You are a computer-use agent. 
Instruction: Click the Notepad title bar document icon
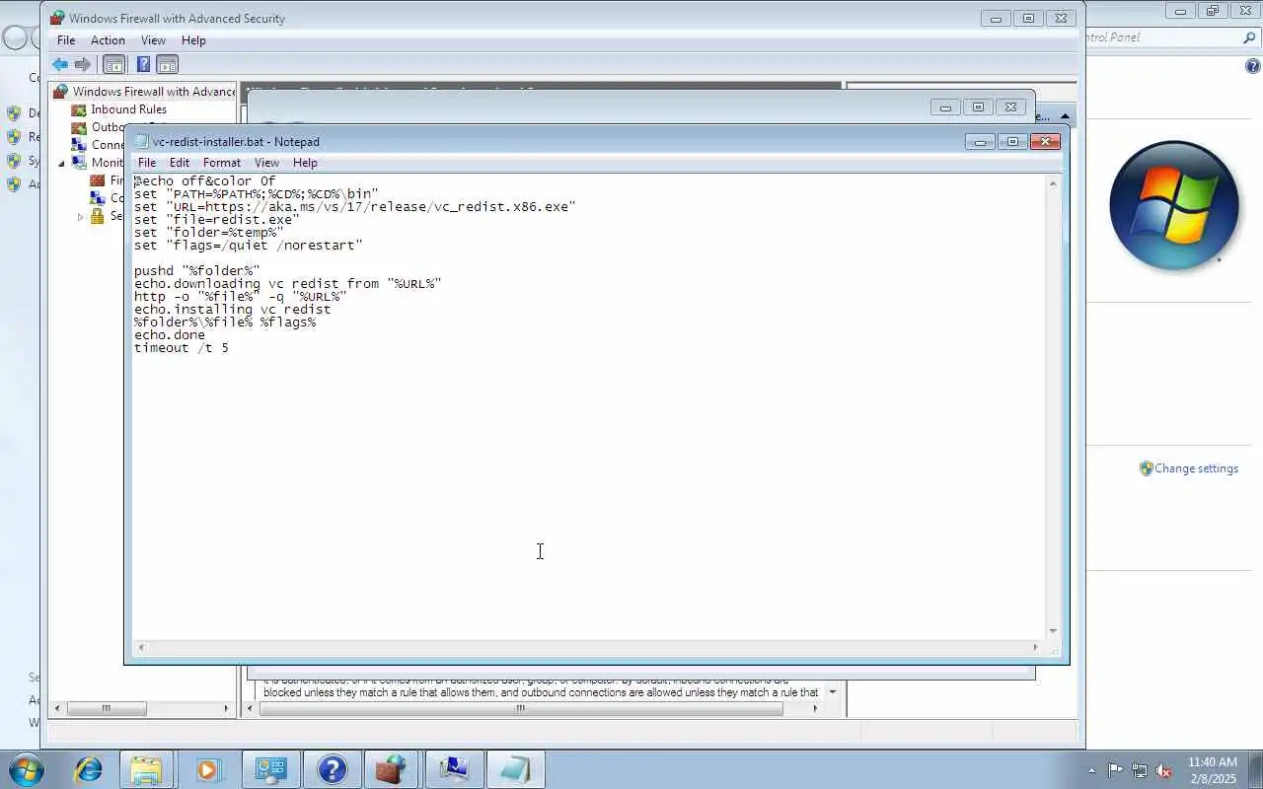pos(141,142)
